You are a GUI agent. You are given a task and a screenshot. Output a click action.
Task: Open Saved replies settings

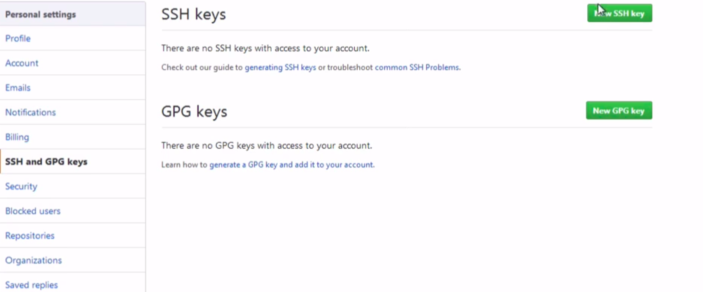(x=32, y=285)
